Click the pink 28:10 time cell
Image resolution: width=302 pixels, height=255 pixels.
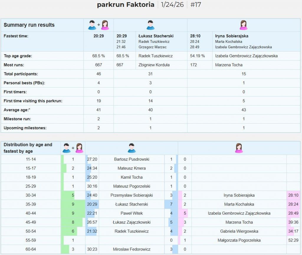click(x=293, y=195)
